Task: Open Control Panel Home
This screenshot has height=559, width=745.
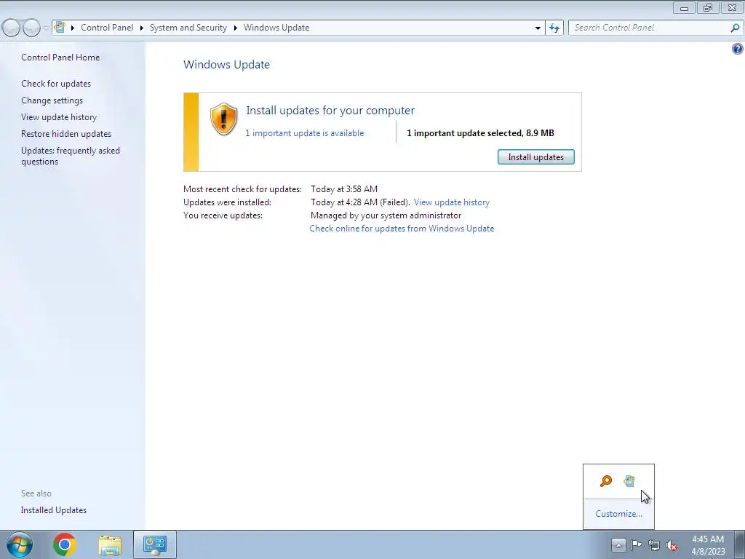Action: 60,57
